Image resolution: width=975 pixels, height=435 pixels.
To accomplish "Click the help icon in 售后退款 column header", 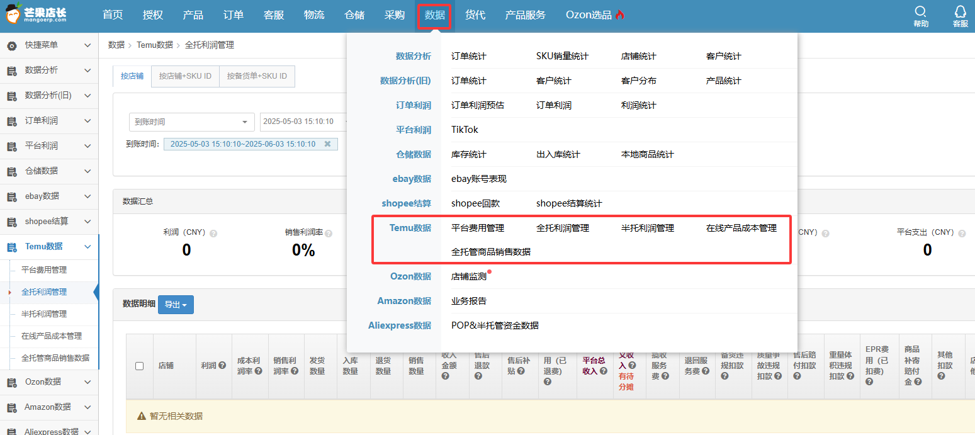I will pyautogui.click(x=478, y=376).
